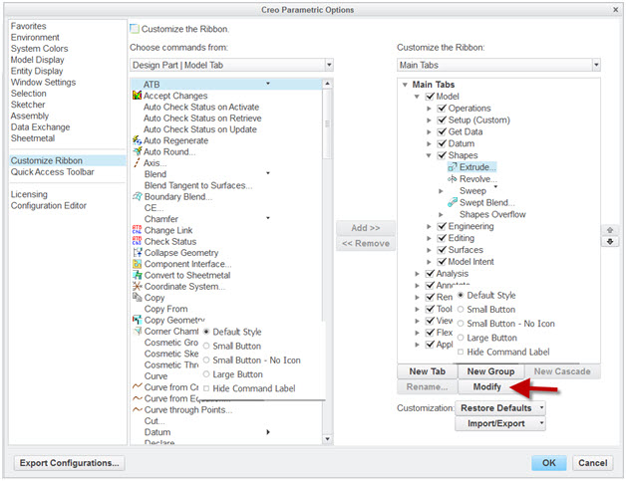Open the Favorites options category

pyautogui.click(x=28, y=26)
